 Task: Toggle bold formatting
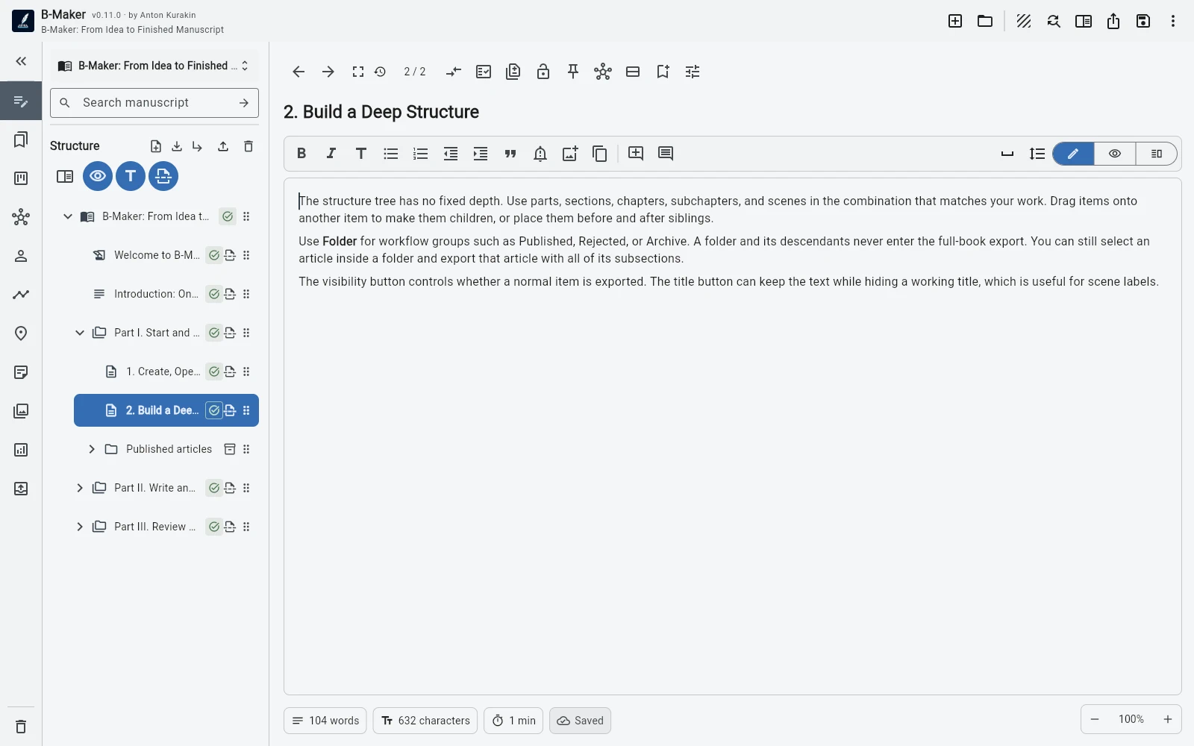tap(301, 154)
